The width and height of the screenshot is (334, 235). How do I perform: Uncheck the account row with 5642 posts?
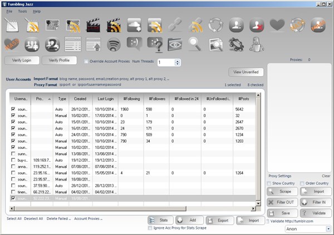13,109
